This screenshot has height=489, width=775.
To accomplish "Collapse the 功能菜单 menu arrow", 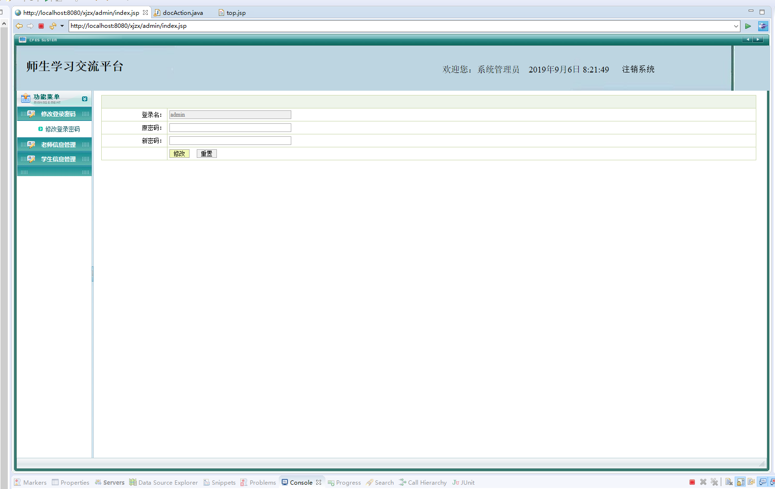I will click(84, 99).
